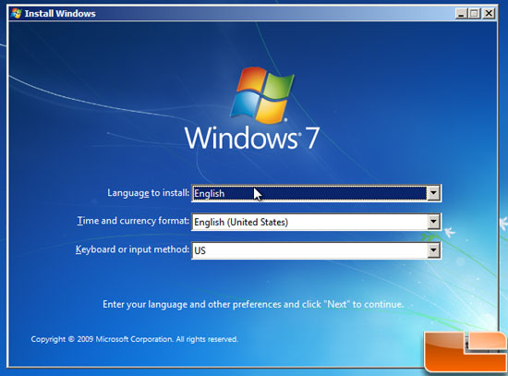This screenshot has width=508, height=376.
Task: Close the Install Windows window
Action: (x=489, y=14)
